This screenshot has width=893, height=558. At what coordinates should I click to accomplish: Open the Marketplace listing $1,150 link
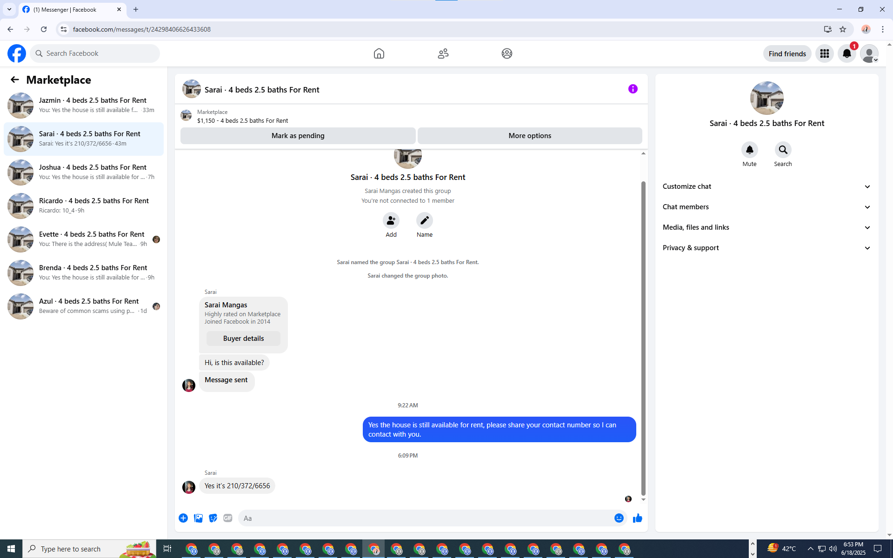pos(242,120)
